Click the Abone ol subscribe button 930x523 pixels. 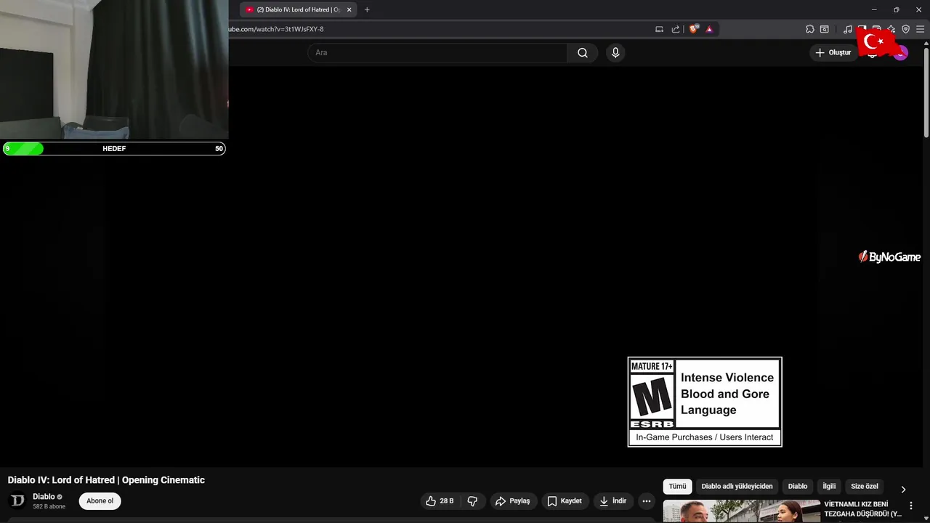pos(100,501)
